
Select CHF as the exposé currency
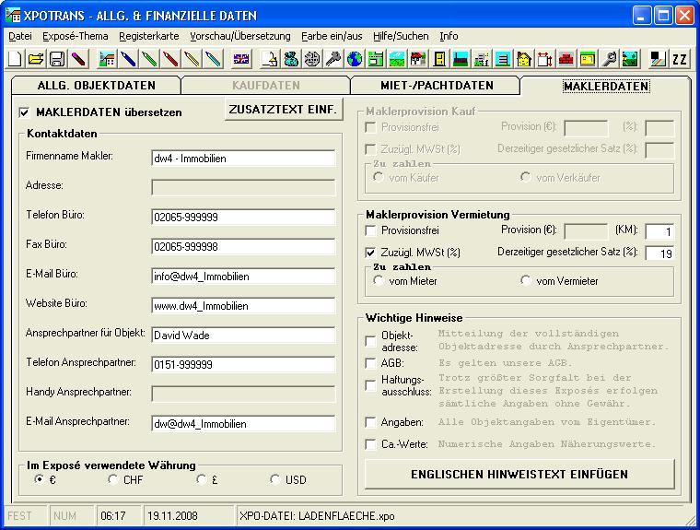click(113, 479)
